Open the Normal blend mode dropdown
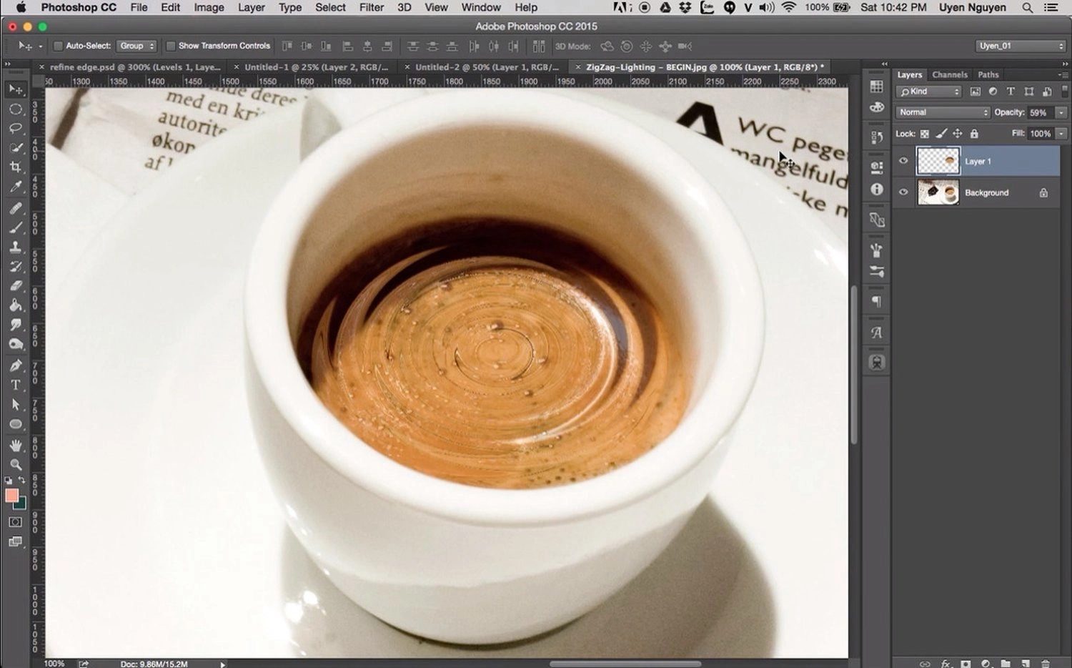Screen dimensions: 1072x668 (943, 112)
